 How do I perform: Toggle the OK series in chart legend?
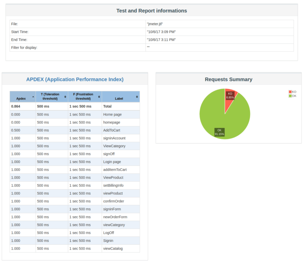pos(294,96)
